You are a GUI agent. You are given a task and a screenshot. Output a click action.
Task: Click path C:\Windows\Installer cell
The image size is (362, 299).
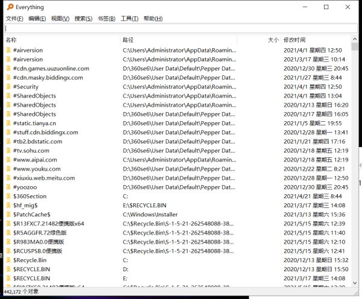click(150, 215)
